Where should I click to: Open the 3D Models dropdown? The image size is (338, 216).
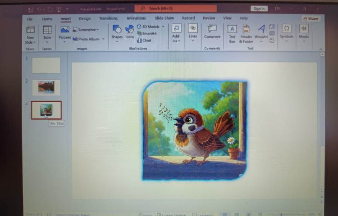pos(163,27)
